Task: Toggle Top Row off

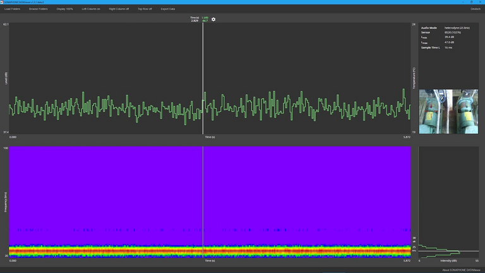Action: tap(145, 9)
